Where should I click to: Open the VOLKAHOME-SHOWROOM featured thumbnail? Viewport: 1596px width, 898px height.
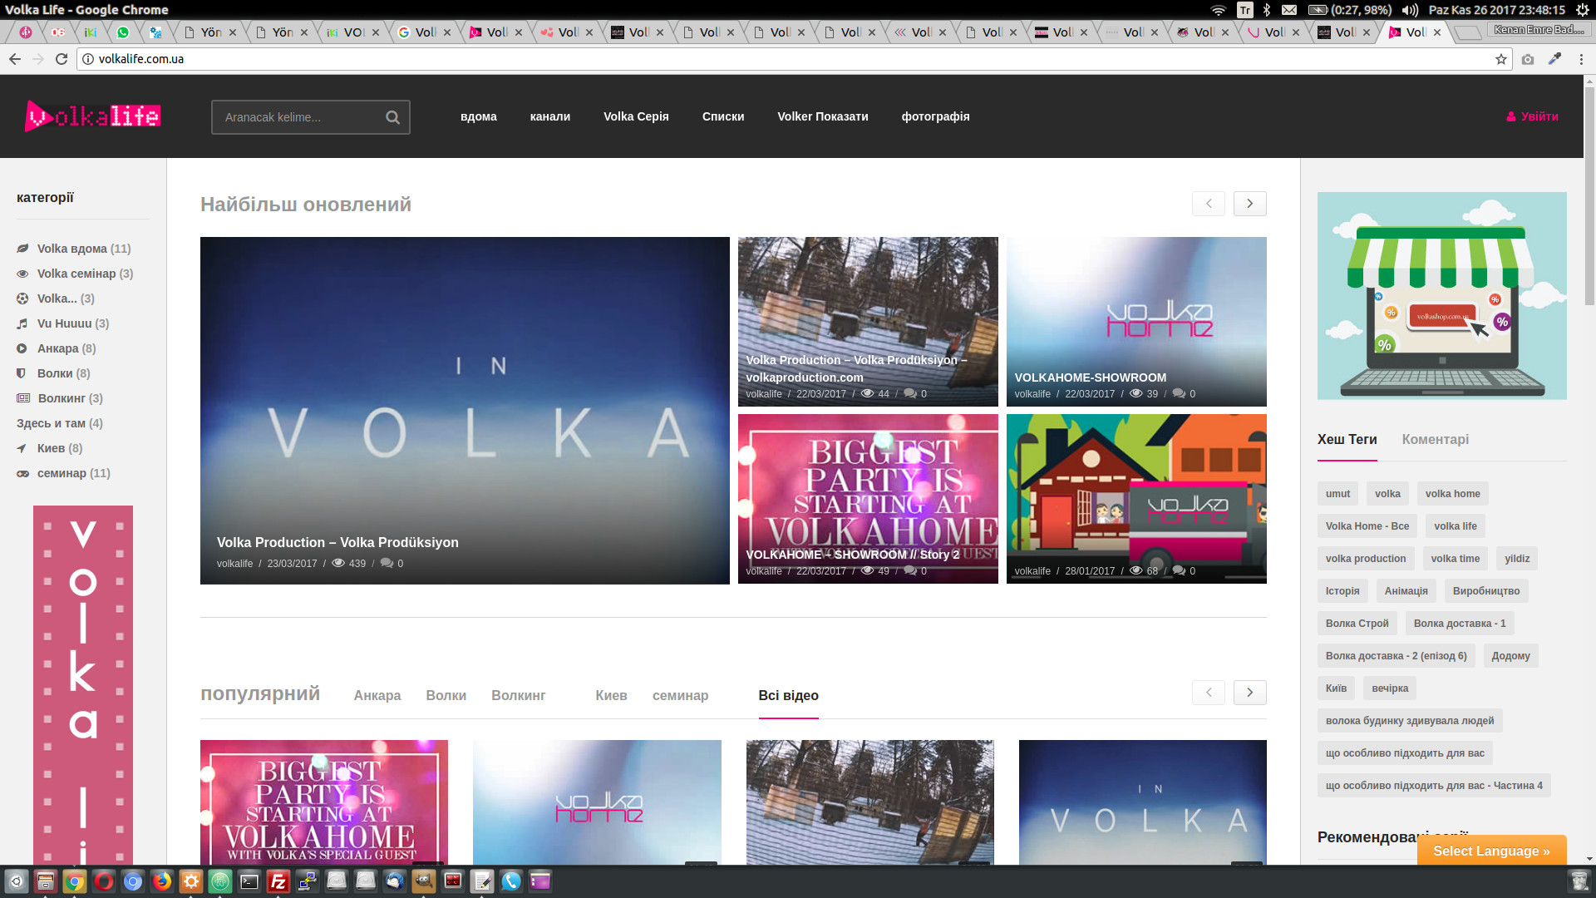1136,322
